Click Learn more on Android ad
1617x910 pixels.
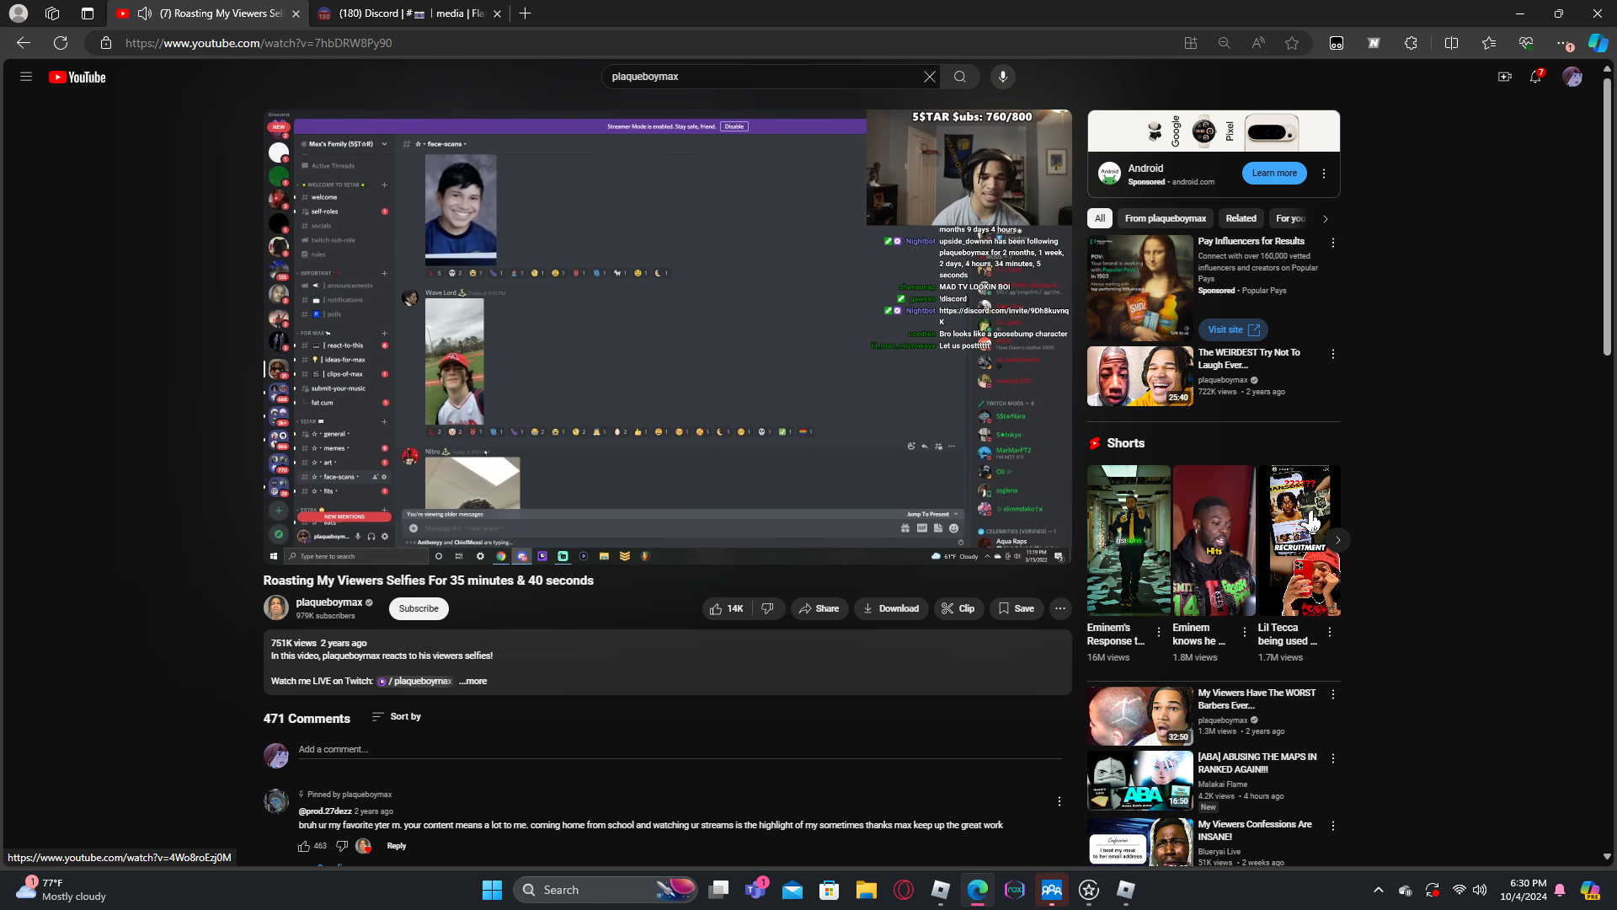(x=1274, y=173)
